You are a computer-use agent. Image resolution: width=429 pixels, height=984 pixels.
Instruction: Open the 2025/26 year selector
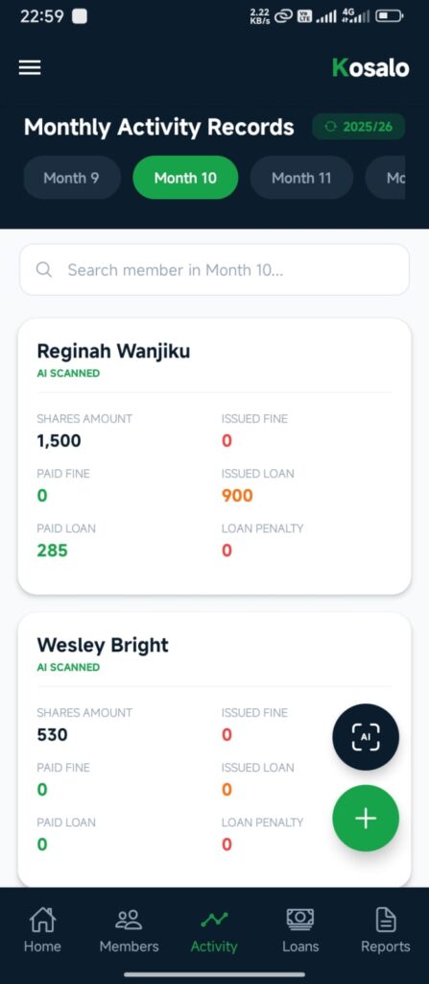pos(359,127)
